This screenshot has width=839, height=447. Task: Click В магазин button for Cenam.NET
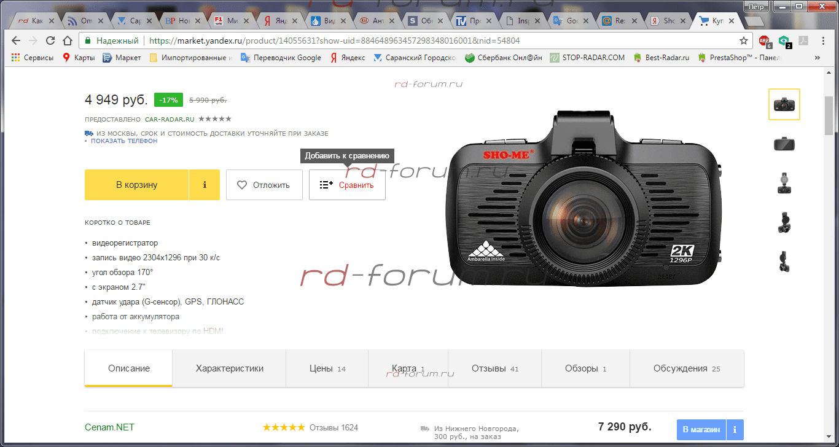click(x=701, y=430)
